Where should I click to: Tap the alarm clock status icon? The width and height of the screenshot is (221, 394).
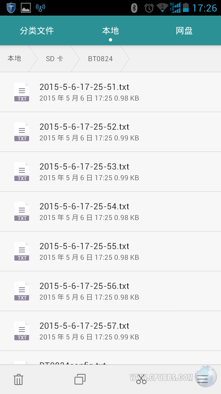(149, 8)
